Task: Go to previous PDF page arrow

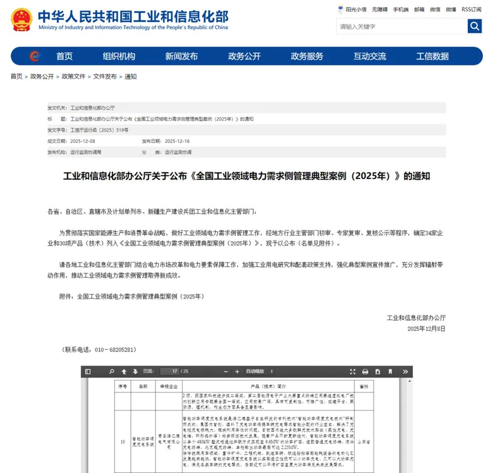Action: click(x=124, y=372)
